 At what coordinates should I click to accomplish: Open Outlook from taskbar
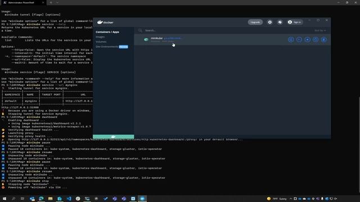[32, 199]
